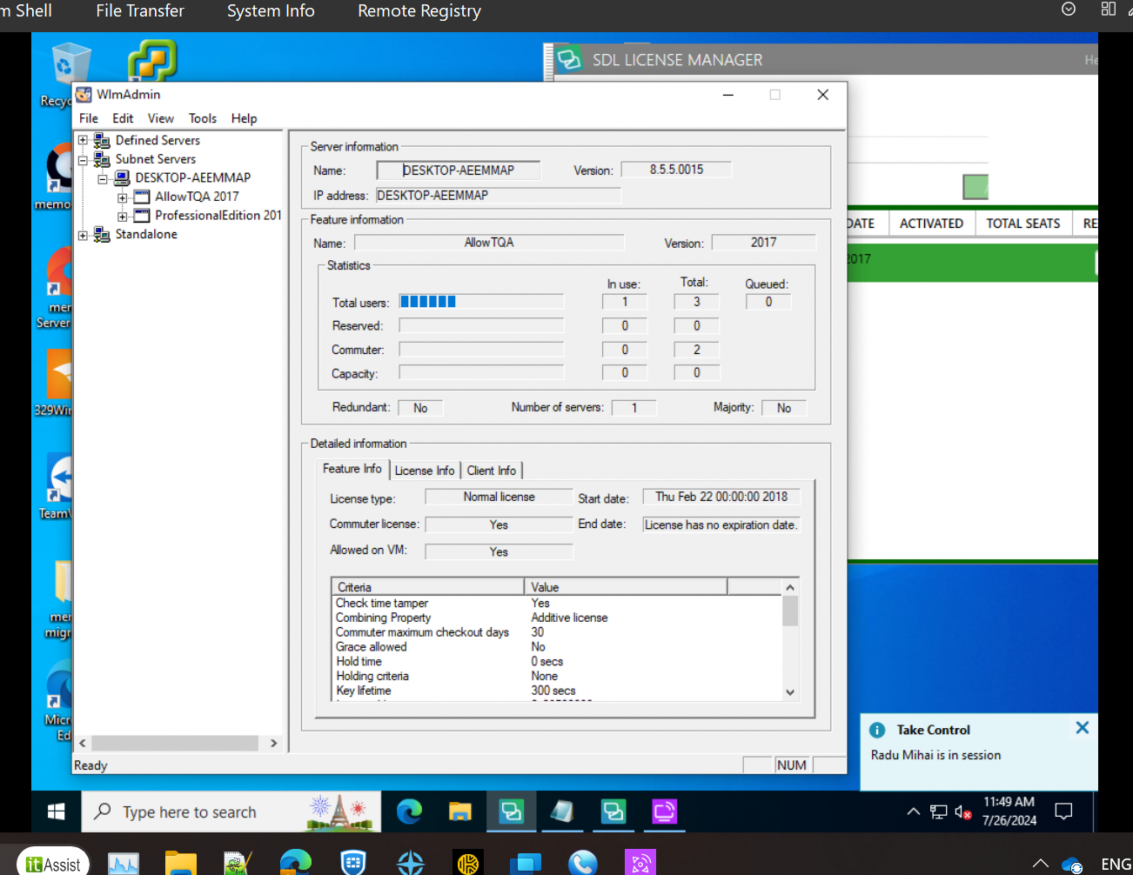Expand the AllowTQA 2017 feature node
This screenshot has height=875, width=1133.
point(123,197)
